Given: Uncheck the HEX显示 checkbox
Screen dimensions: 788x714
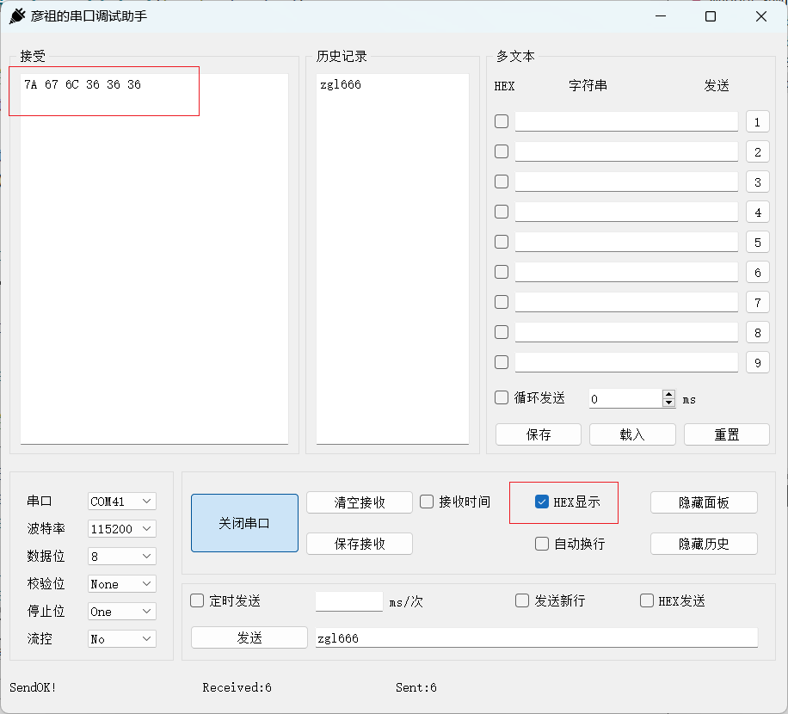Looking at the screenshot, I should pyautogui.click(x=542, y=502).
